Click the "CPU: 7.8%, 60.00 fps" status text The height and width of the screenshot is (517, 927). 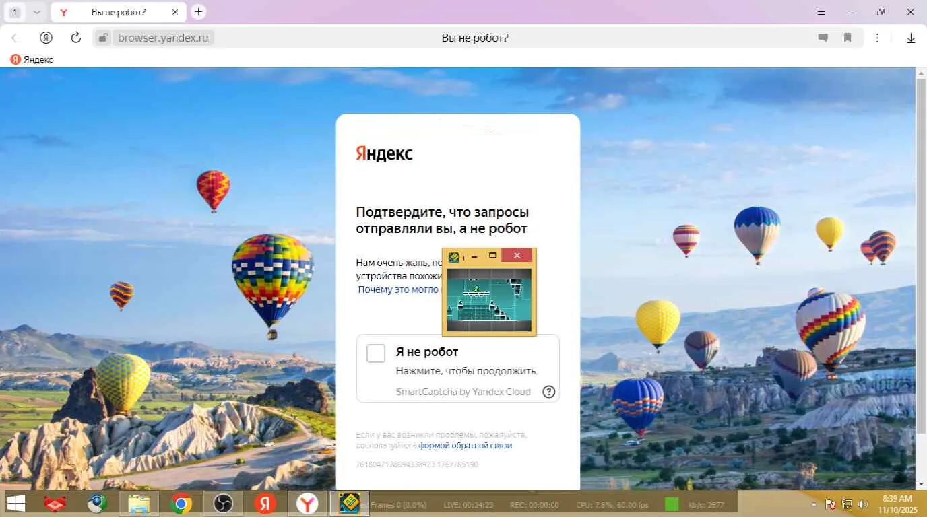612,505
